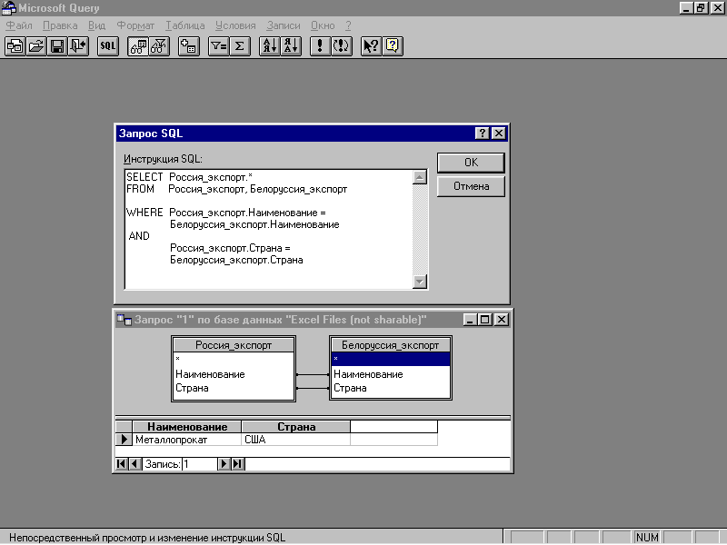
Task: Toggle the Show/Hide Criteria toolbar icon
Action: pyautogui.click(x=159, y=46)
